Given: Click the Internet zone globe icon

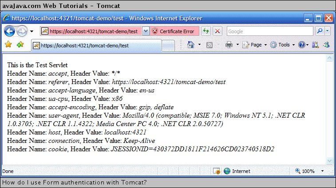Looking at the screenshot, I should 227,171.
